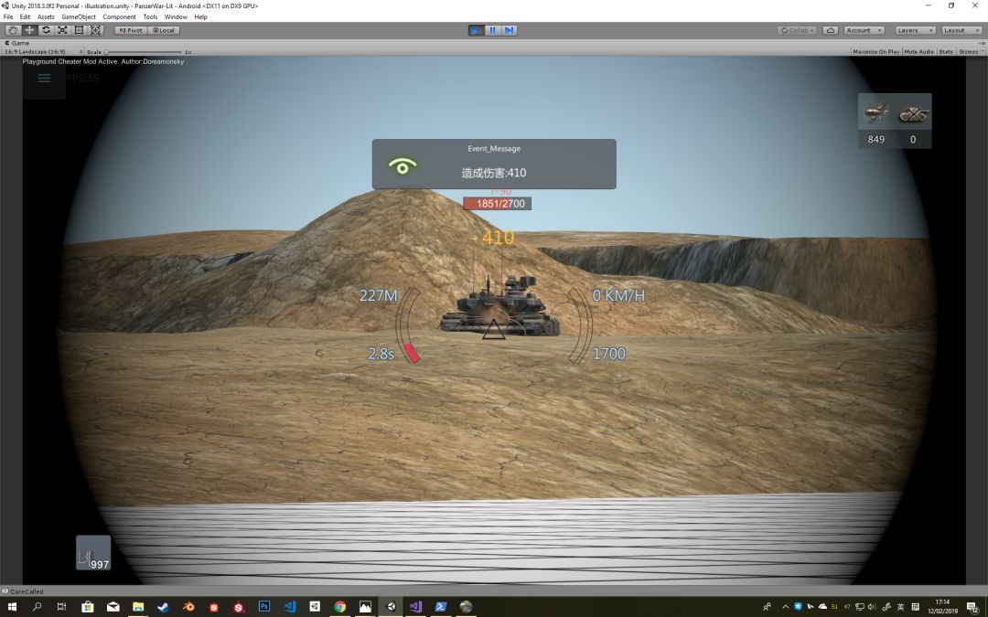Open the Layout dropdown

[x=961, y=30]
